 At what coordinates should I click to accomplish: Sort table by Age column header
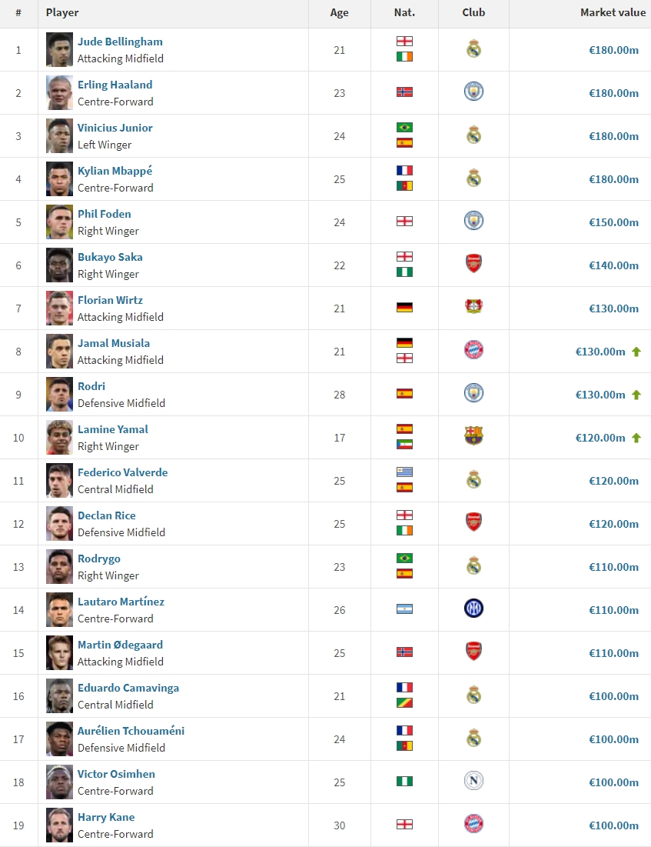coord(339,13)
